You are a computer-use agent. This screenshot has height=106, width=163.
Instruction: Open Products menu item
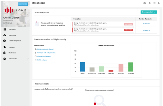click(x=12, y=47)
